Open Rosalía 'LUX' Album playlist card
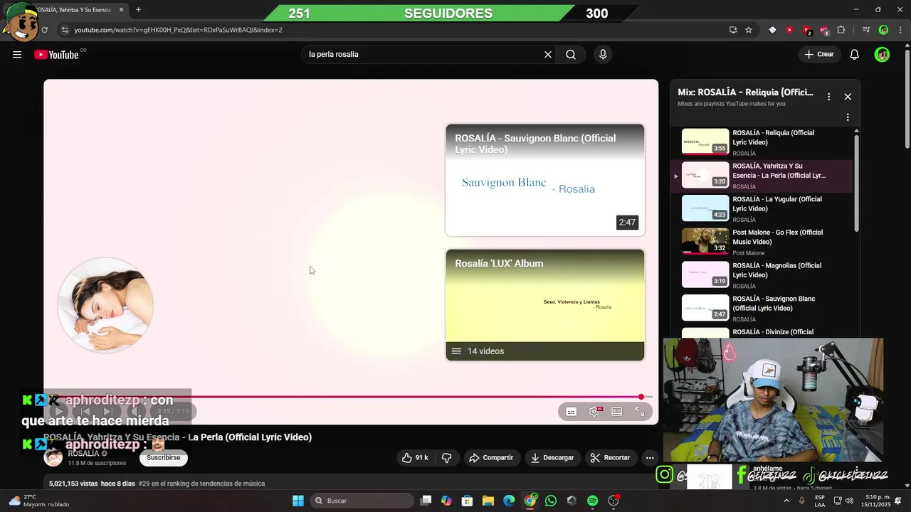 pos(544,305)
